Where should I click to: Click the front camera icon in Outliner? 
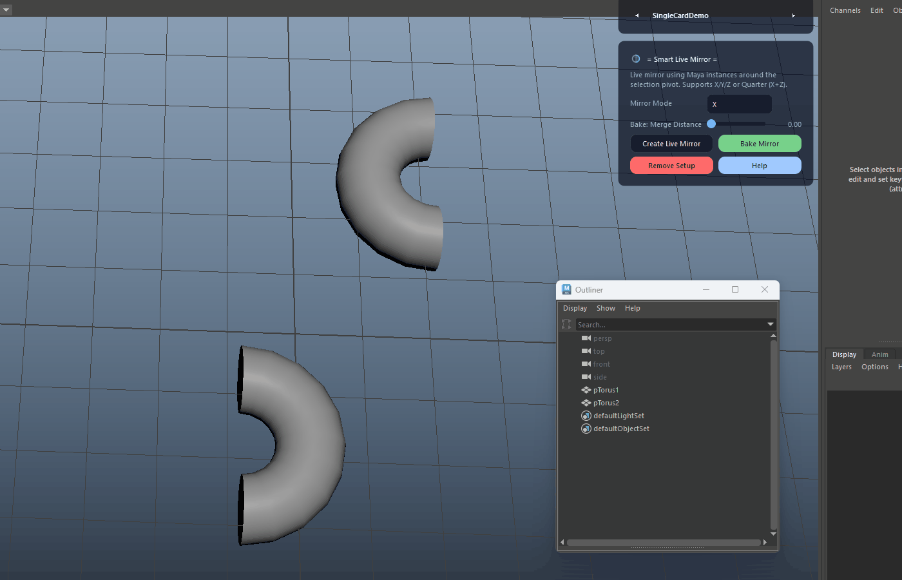pos(586,364)
